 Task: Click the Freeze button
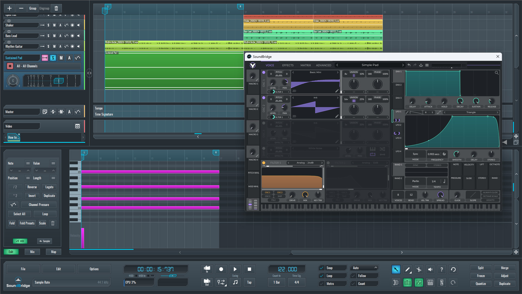[481, 276]
